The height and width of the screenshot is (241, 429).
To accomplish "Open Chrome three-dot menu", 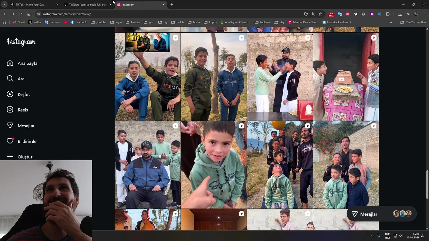I will point(424,14).
